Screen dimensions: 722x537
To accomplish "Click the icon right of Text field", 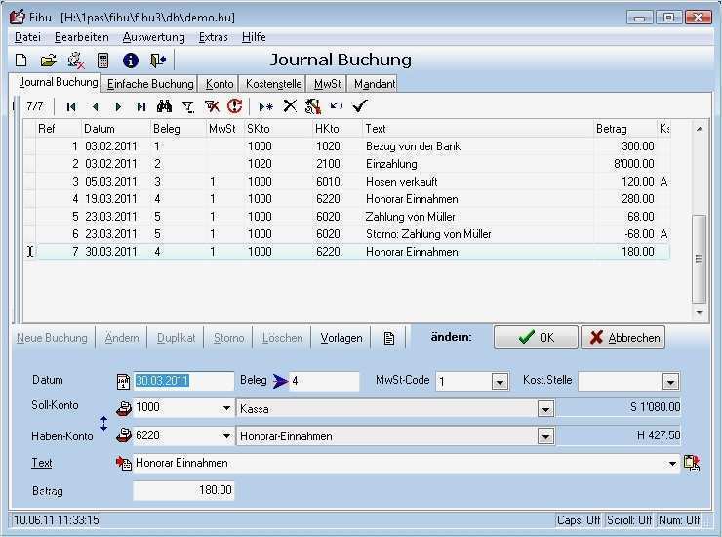I will pyautogui.click(x=692, y=463).
